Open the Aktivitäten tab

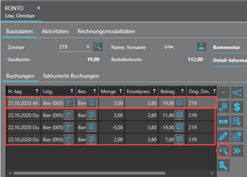(55, 31)
